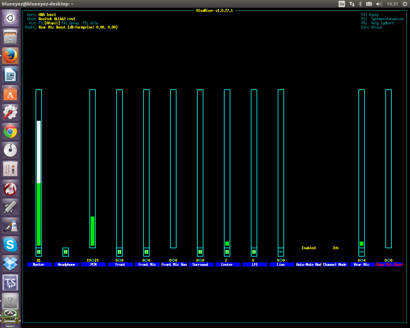
Task: Open the sound volume indicator
Action: click(379, 4)
